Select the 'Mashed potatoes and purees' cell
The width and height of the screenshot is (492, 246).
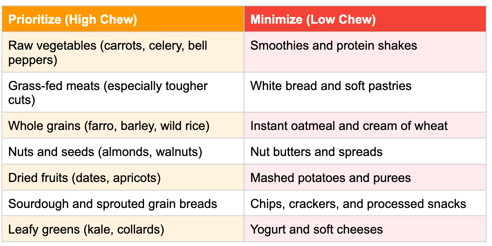(x=365, y=178)
